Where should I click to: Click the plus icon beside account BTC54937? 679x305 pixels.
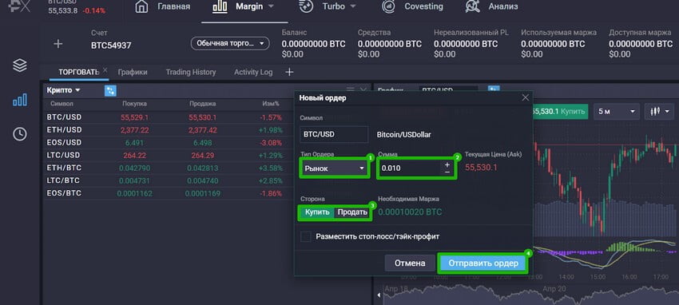click(58, 44)
